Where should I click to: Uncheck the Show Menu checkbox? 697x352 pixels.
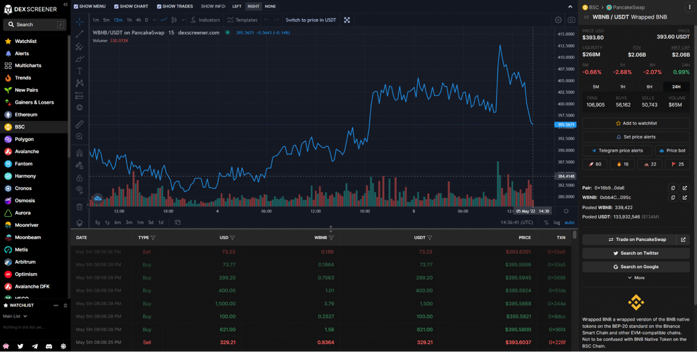(76, 6)
